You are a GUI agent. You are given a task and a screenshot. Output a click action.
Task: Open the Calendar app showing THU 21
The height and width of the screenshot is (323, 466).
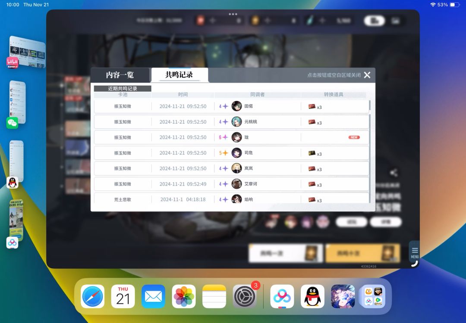tap(123, 296)
